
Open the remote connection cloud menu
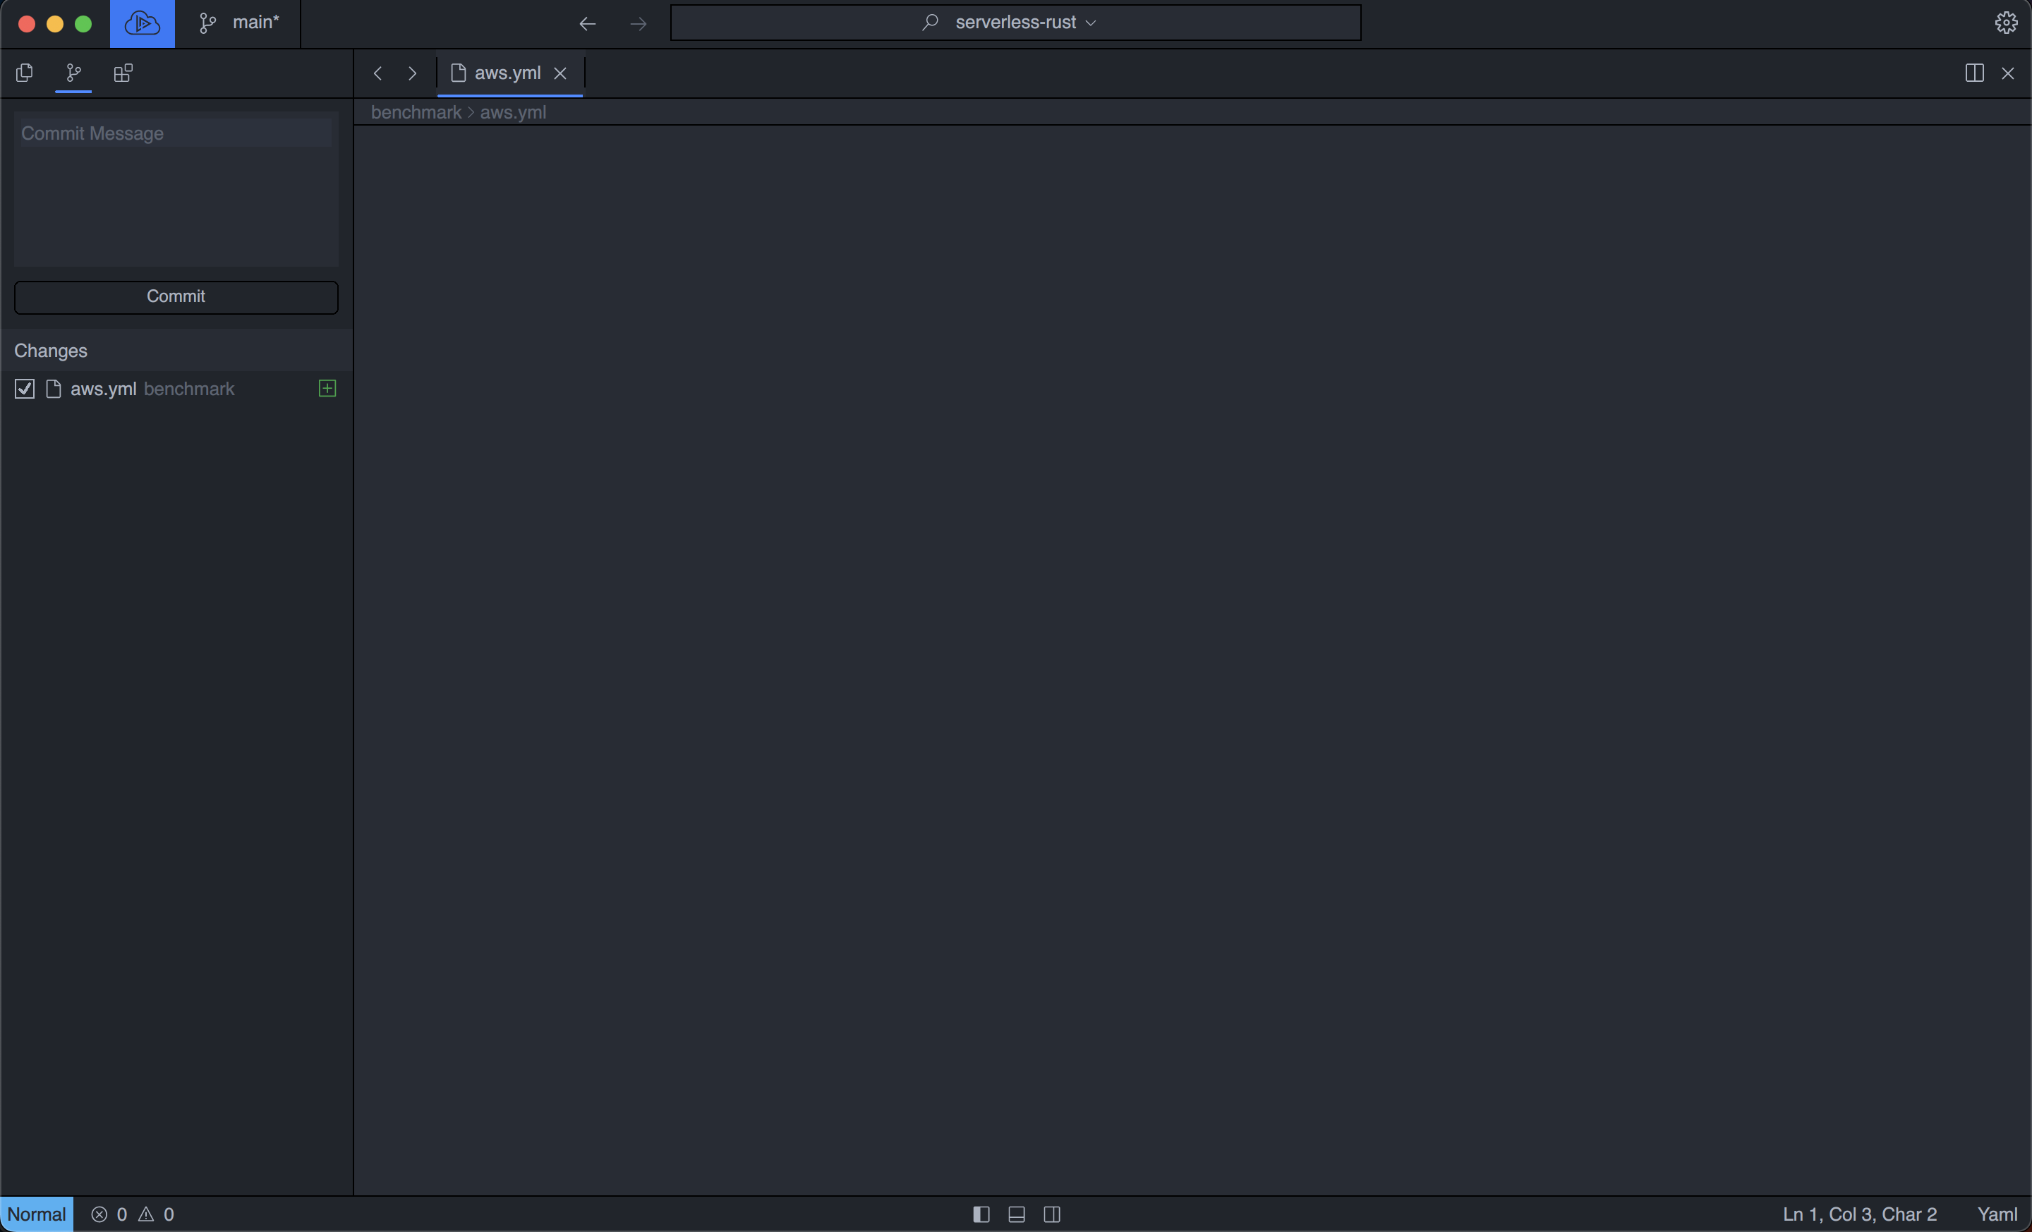(x=142, y=23)
